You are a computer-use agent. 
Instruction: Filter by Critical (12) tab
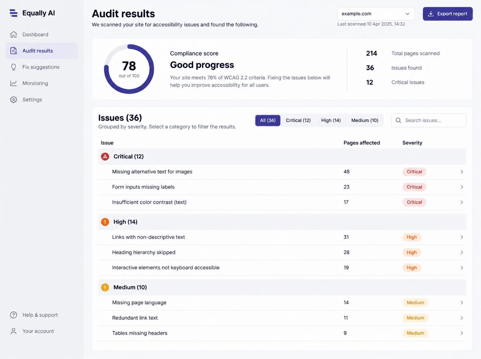point(298,120)
